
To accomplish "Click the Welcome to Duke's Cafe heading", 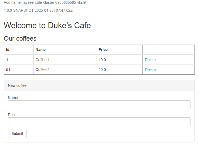I will [x=47, y=25].
